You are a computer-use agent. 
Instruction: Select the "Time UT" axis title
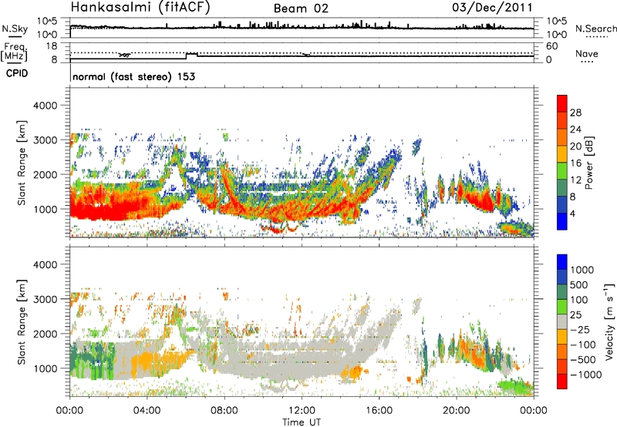[302, 422]
